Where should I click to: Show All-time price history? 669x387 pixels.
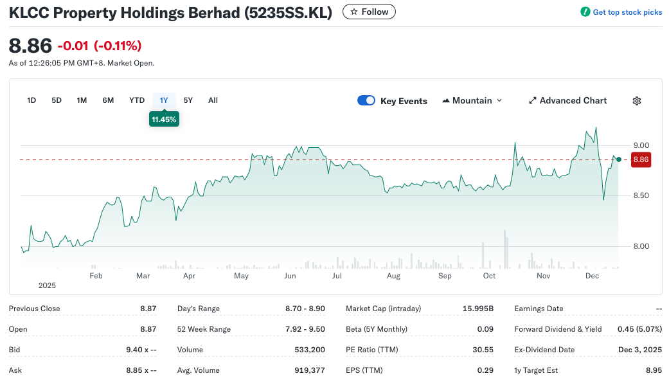(213, 100)
